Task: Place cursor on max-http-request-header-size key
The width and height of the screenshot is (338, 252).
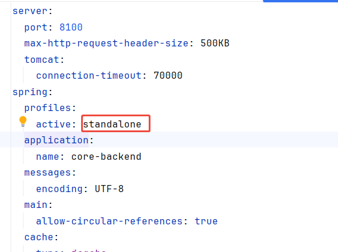Action: (106, 43)
